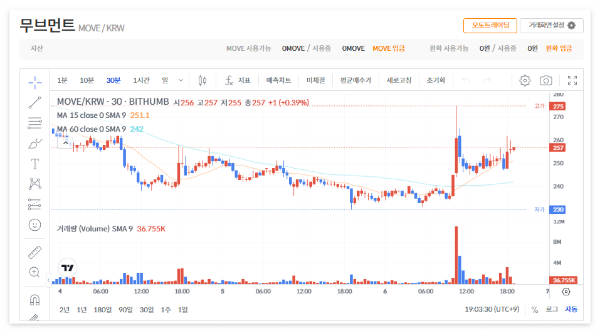Switch to 1시간 interval
The height and width of the screenshot is (333, 600).
[x=141, y=80]
